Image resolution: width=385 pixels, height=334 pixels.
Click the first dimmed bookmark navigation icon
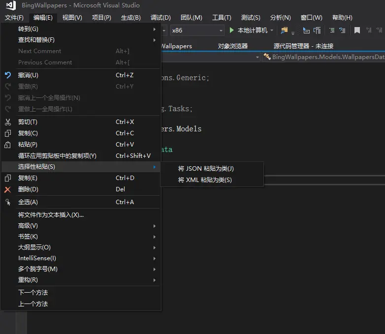[369, 30]
